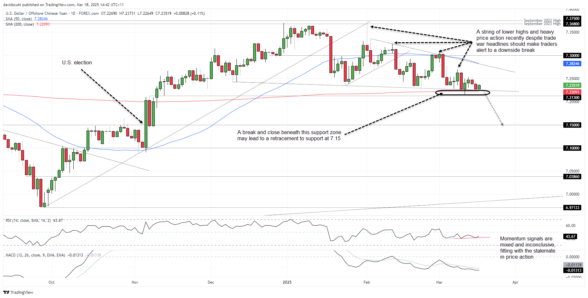Click the MACD value label -0.01313 on axis

(573, 270)
